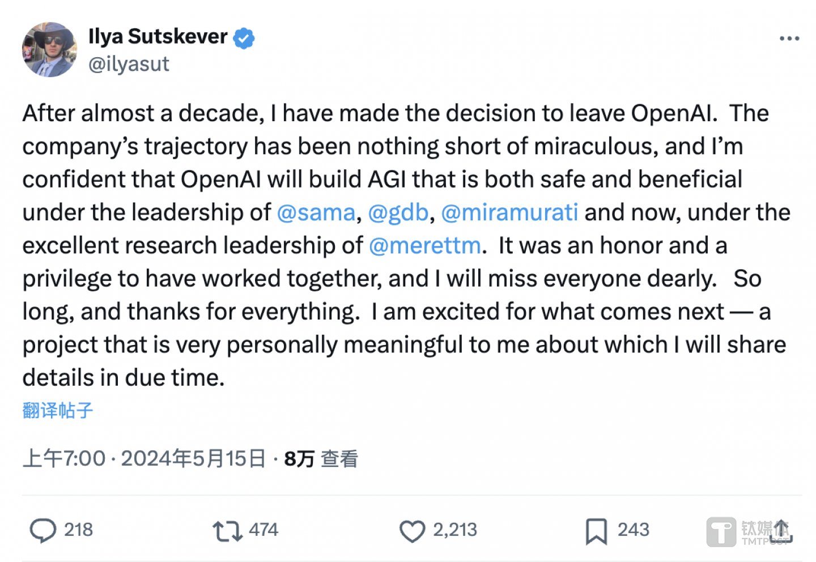Click the post's main text body
Screen dimensions: 816x562
(x=397, y=278)
